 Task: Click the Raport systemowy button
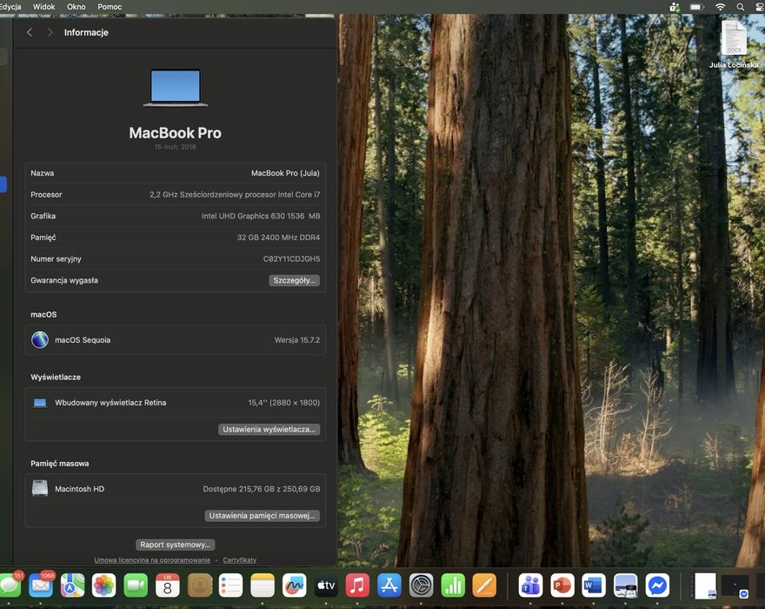175,545
